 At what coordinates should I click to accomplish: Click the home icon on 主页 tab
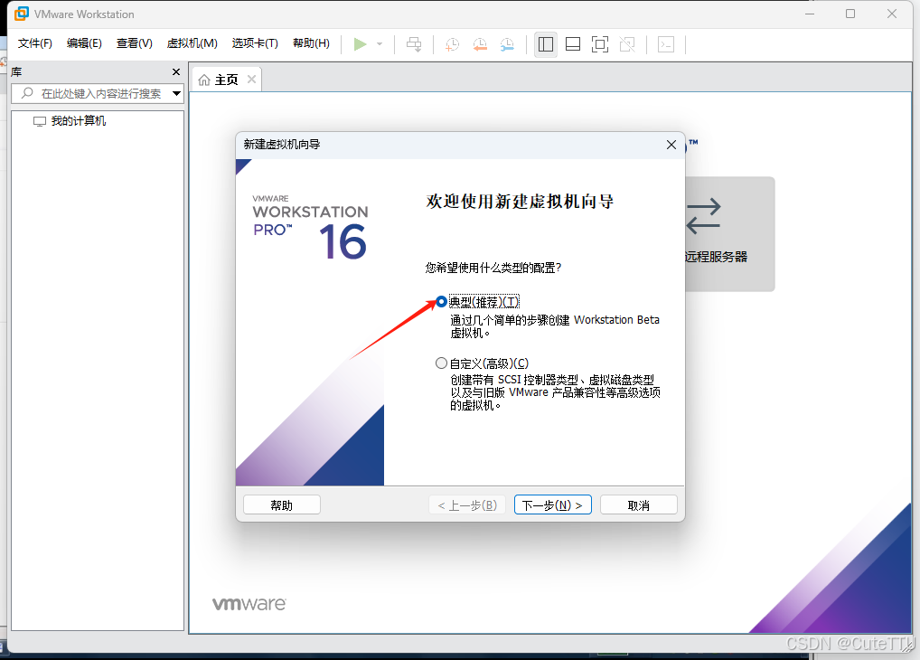[204, 80]
